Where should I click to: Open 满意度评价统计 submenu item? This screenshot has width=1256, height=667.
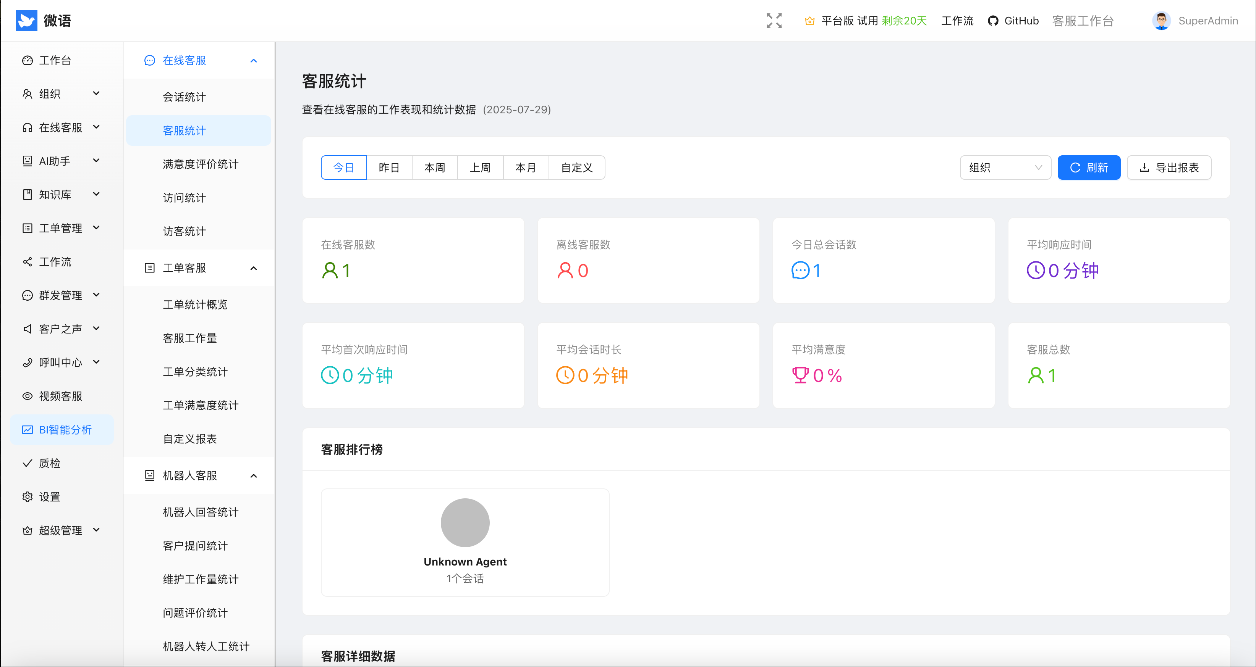tap(201, 164)
